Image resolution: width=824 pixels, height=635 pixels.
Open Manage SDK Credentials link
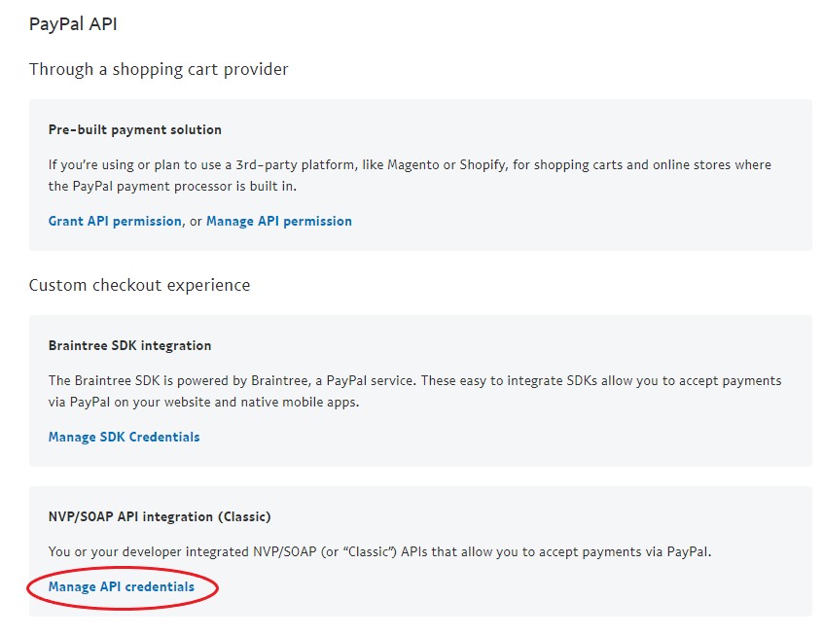pyautogui.click(x=124, y=437)
